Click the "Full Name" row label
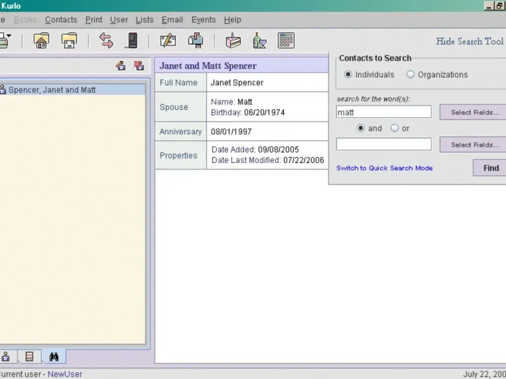Image resolution: width=506 pixels, height=379 pixels. (x=178, y=83)
